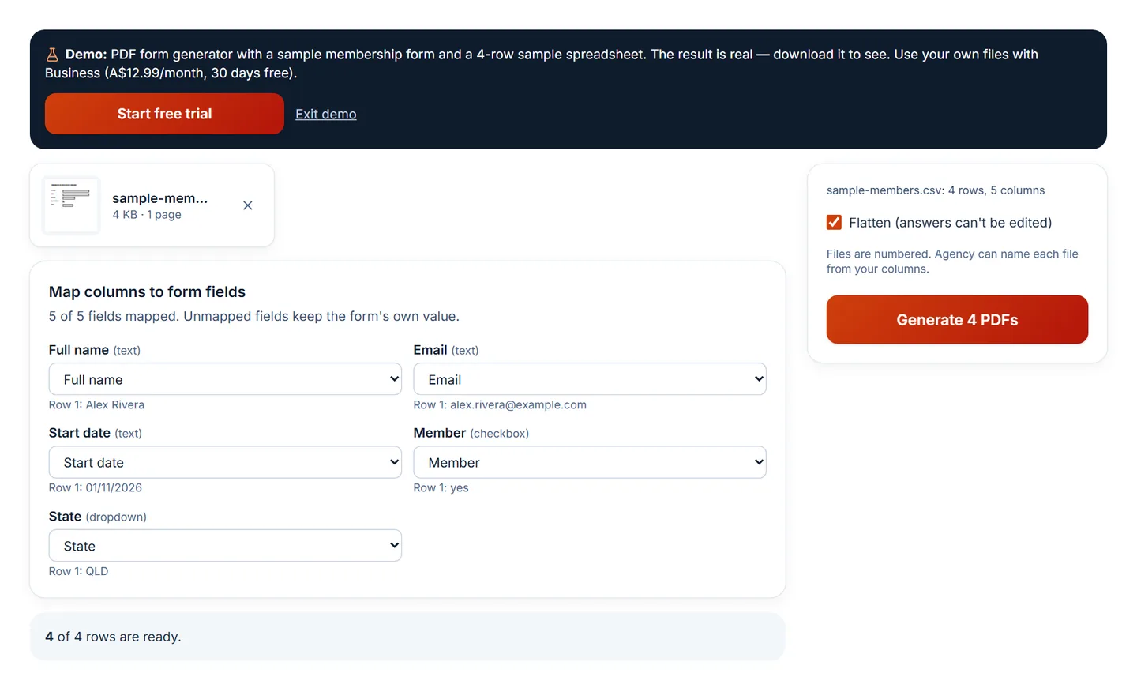Click the 'Start date (text)' field label
Viewport: 1137px width, 692px height.
[96, 433]
